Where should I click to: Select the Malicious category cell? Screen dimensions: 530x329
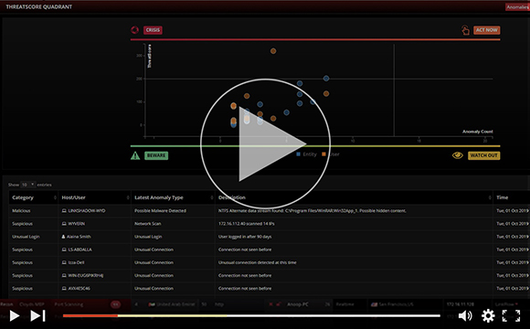[21, 211]
